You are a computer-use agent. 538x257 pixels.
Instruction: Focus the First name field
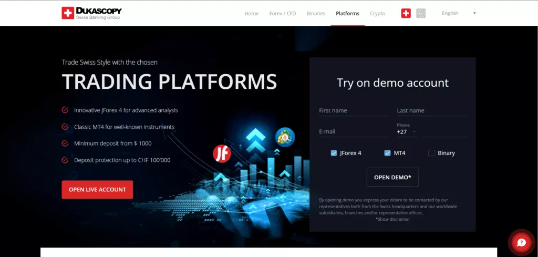[x=354, y=110]
